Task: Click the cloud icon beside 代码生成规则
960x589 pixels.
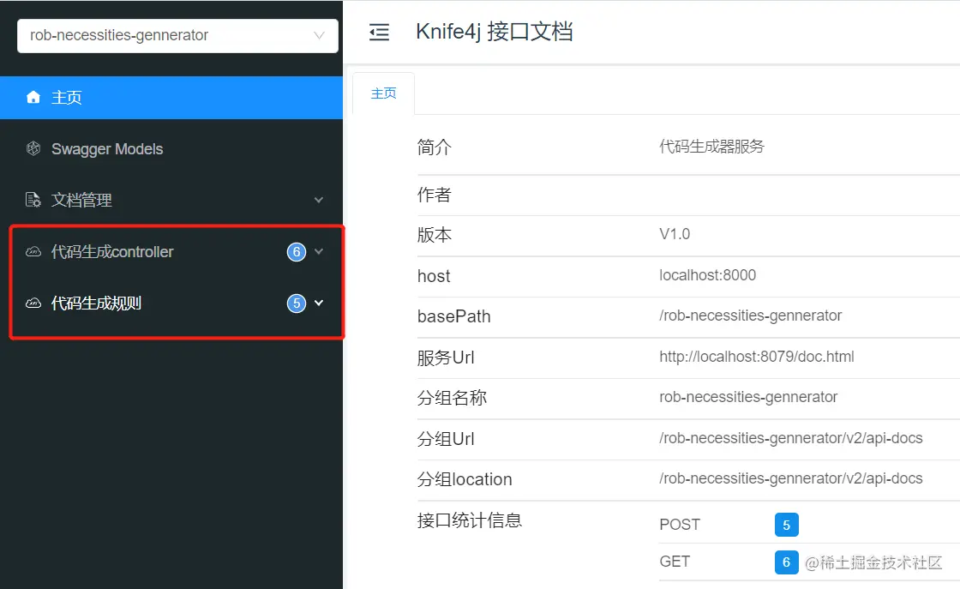Action: pos(33,303)
